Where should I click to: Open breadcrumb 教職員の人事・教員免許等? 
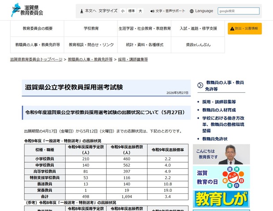click(90, 59)
